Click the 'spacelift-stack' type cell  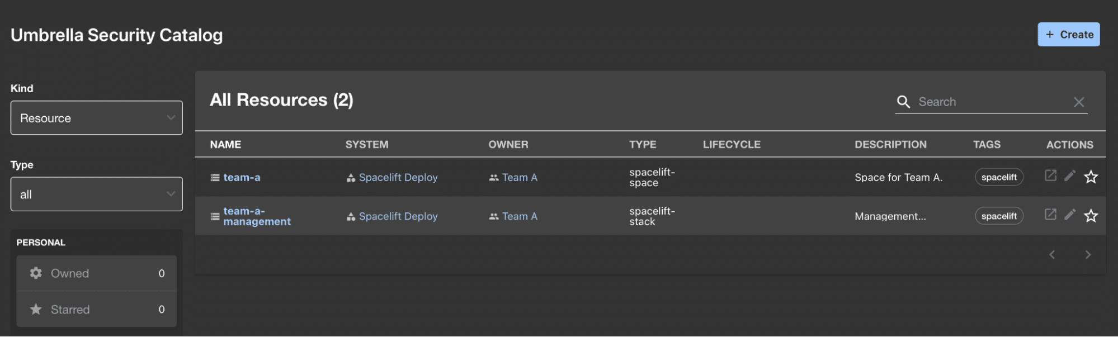(x=652, y=216)
